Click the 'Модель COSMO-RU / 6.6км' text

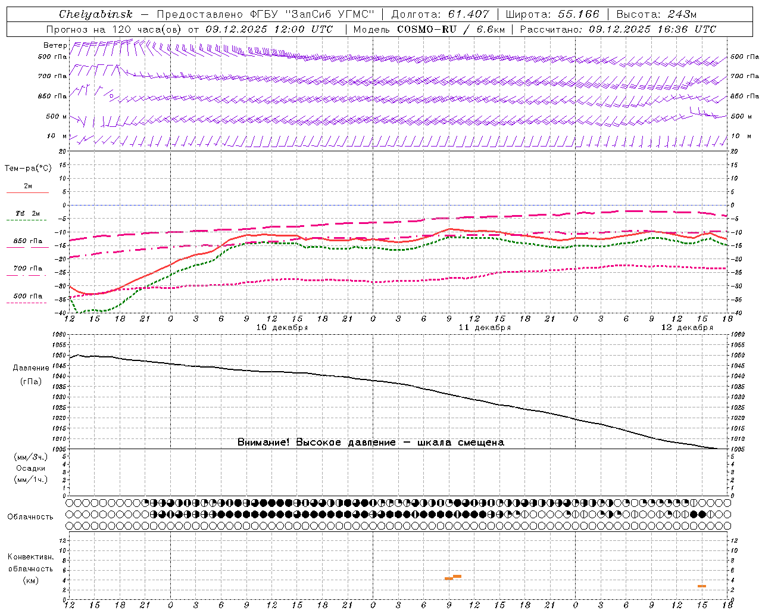(429, 29)
